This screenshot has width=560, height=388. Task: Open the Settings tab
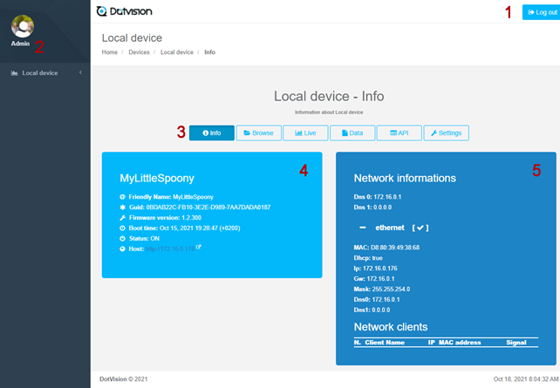[x=446, y=133]
